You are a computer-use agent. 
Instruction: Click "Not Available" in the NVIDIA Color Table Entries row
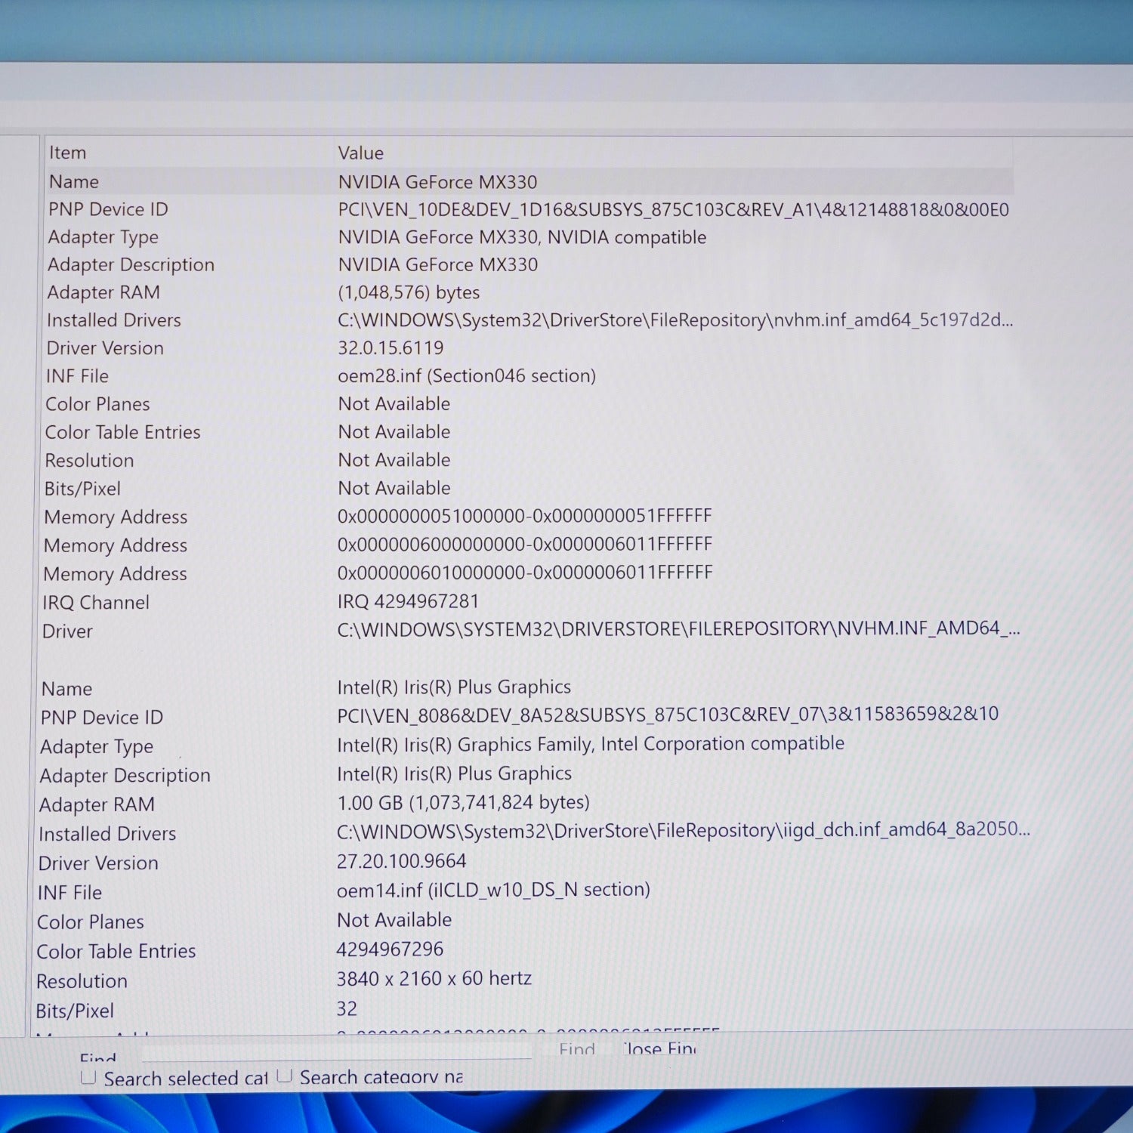[394, 432]
